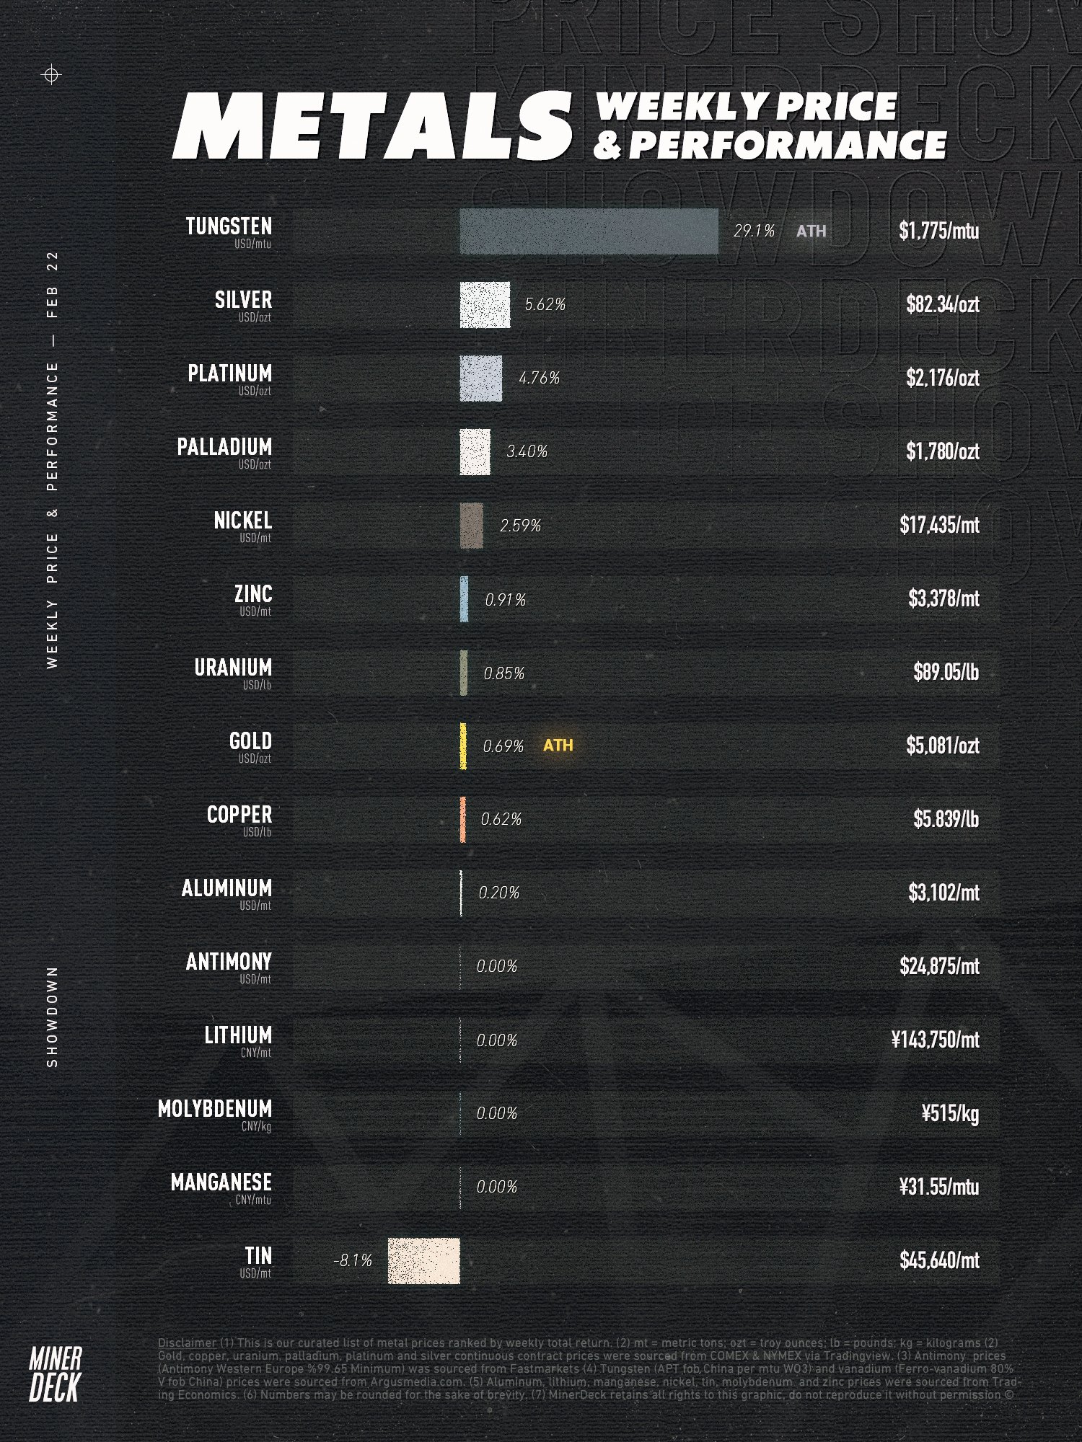Image resolution: width=1082 pixels, height=1442 pixels.
Task: Select the Tungsten performance bar
Action: click(x=589, y=231)
